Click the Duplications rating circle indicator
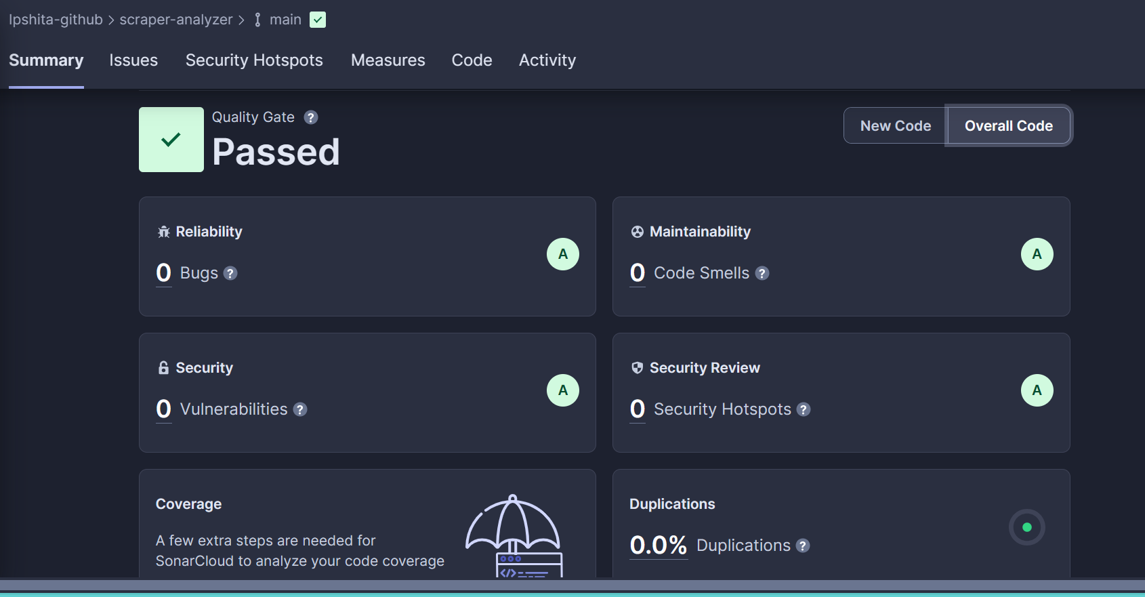 coord(1027,527)
